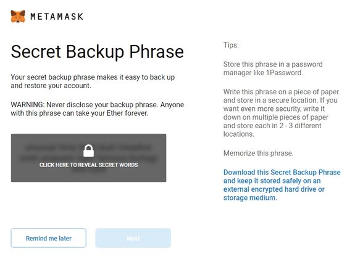Click the write on paper tip paragraph
Screen dimensions: 355x262
tap(281, 113)
